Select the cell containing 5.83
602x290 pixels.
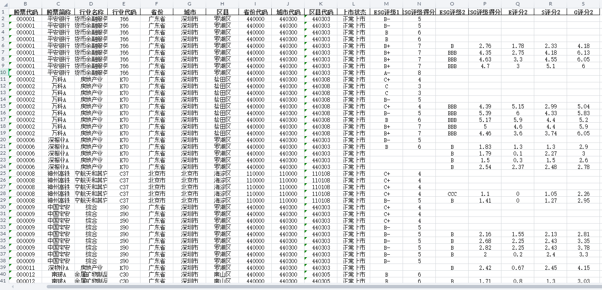point(583,113)
